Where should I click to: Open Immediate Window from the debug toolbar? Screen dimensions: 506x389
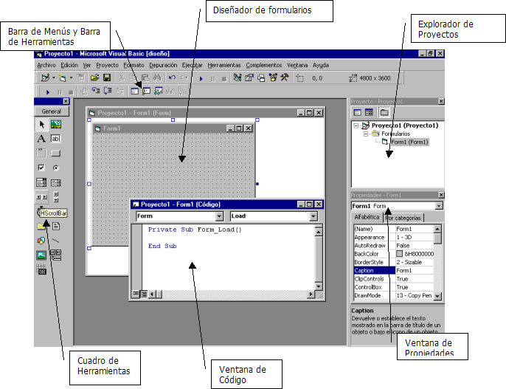[x=147, y=92]
